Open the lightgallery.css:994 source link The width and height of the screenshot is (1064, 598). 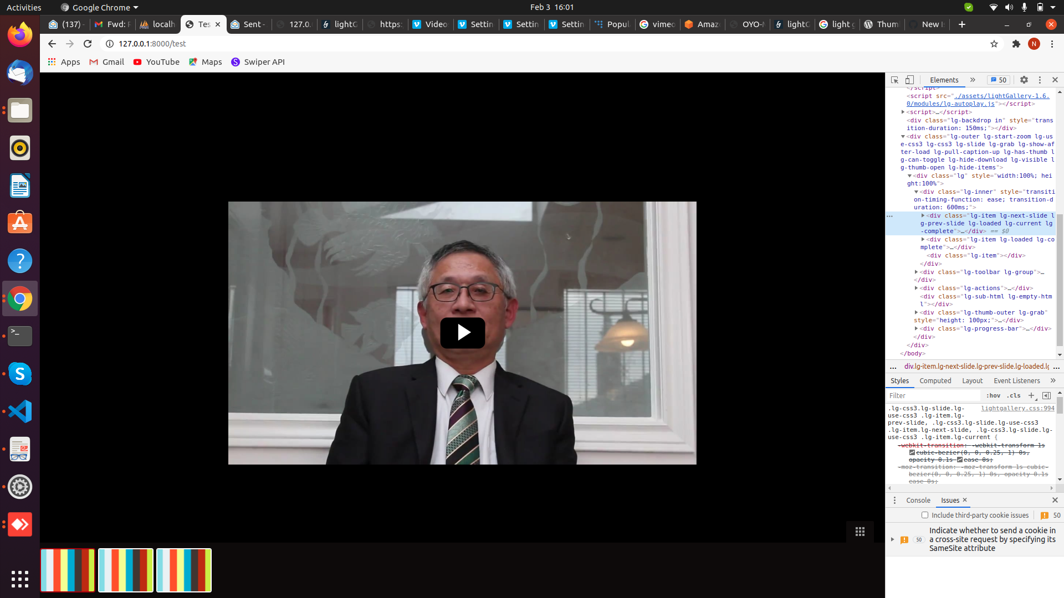1017,408
